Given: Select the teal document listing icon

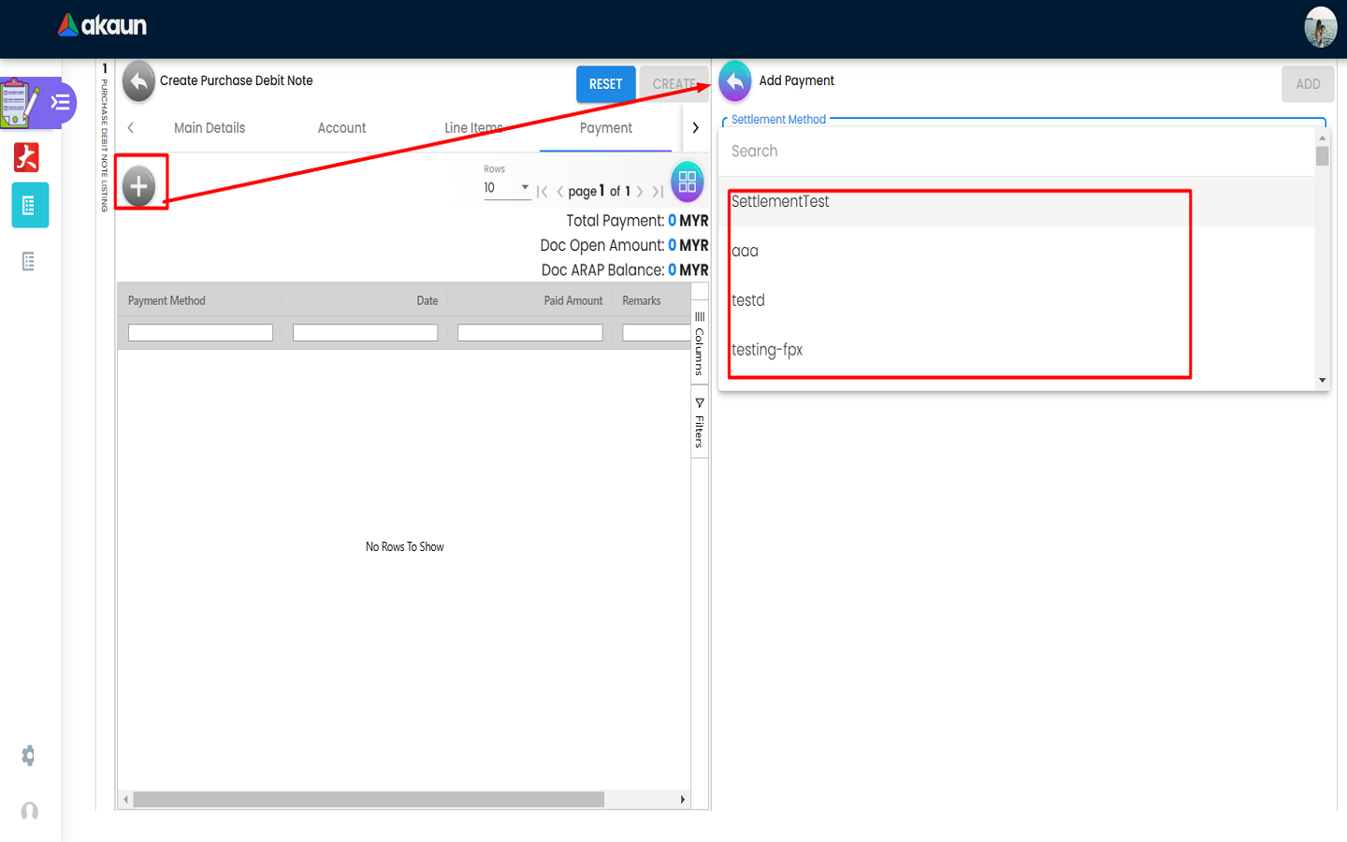Looking at the screenshot, I should click(x=30, y=205).
